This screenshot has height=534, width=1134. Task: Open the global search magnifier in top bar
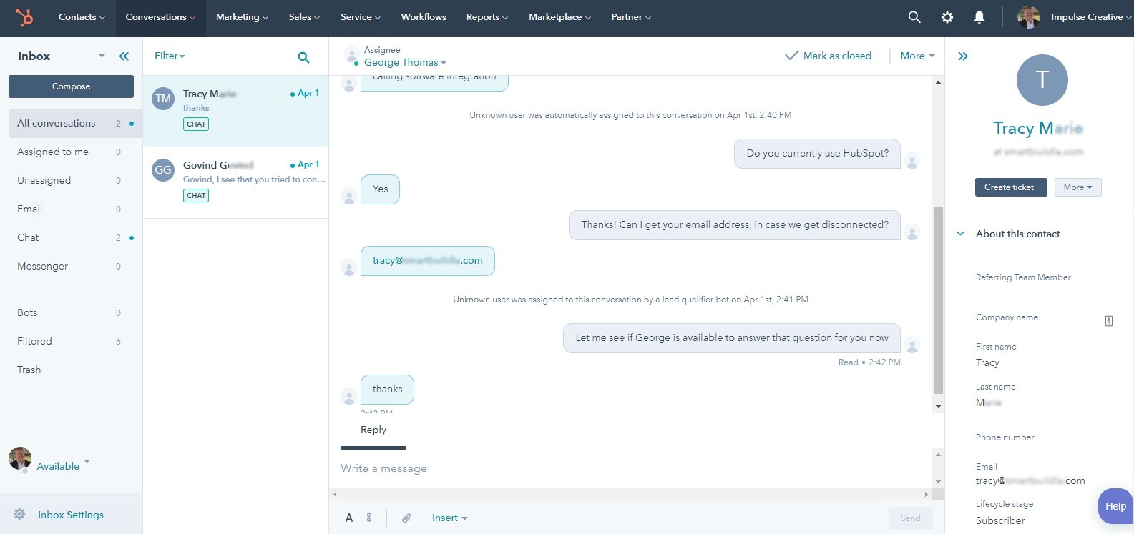(914, 17)
